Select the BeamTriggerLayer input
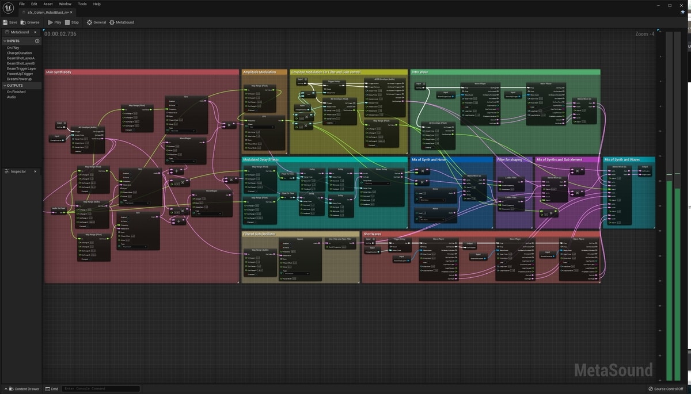The width and height of the screenshot is (691, 394). pyautogui.click(x=22, y=68)
